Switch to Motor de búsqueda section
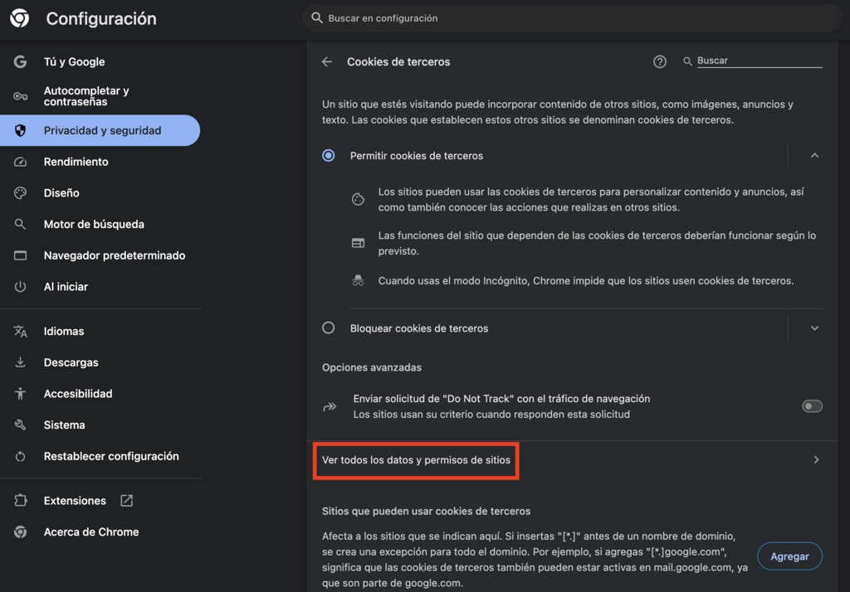 tap(21, 224)
